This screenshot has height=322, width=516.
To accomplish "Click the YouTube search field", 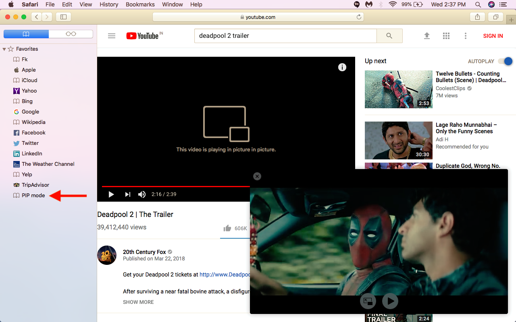I will click(x=285, y=36).
